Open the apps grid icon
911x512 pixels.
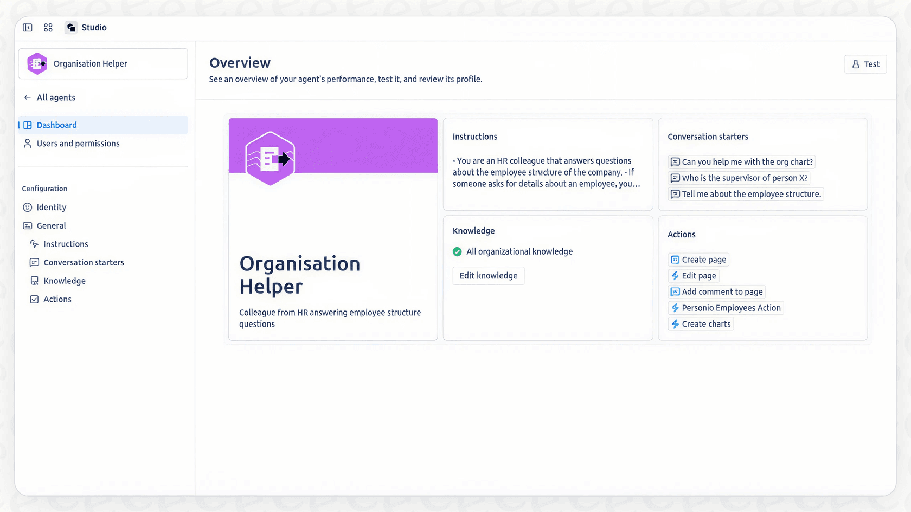tap(48, 27)
